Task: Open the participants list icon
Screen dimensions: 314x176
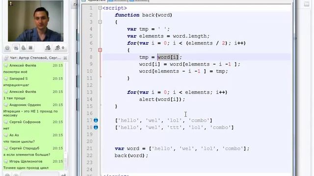Action: pos(48,48)
